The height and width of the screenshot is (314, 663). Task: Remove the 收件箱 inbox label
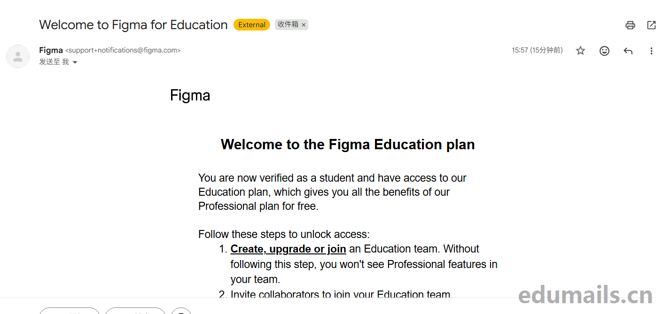coord(304,25)
